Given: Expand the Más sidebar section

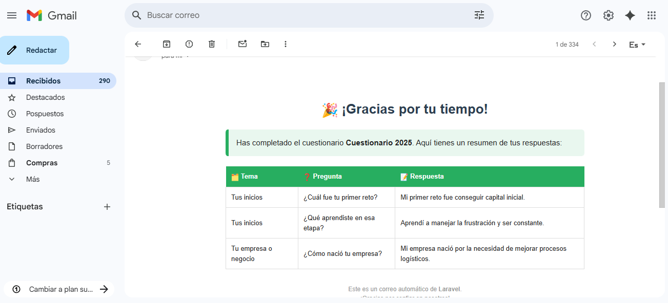Looking at the screenshot, I should point(33,179).
